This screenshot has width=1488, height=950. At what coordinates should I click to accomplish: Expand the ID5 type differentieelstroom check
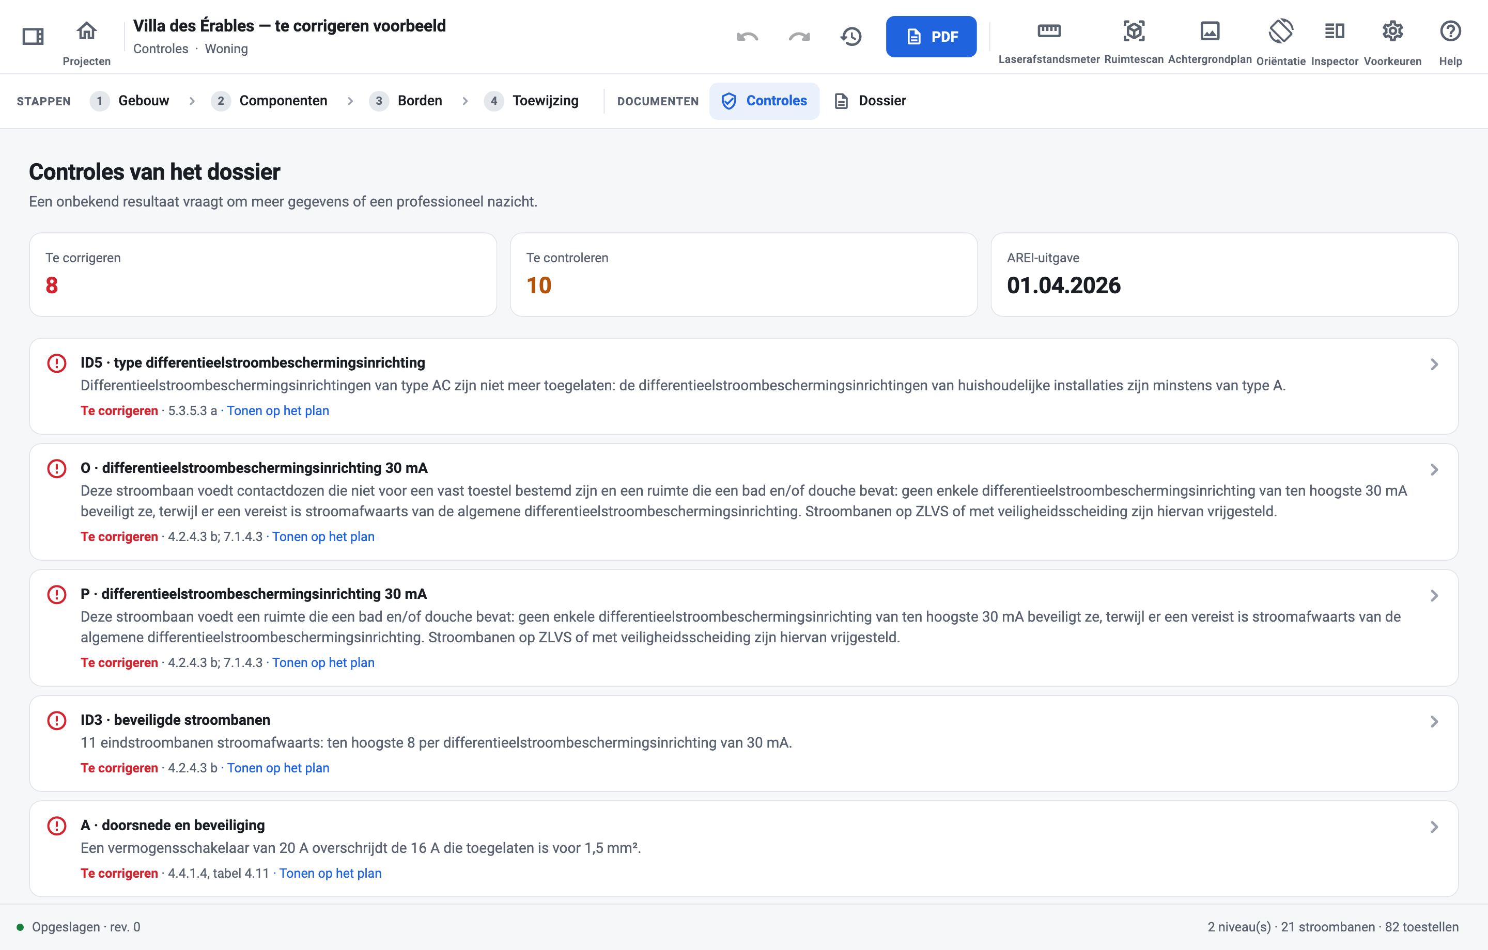coord(1434,365)
